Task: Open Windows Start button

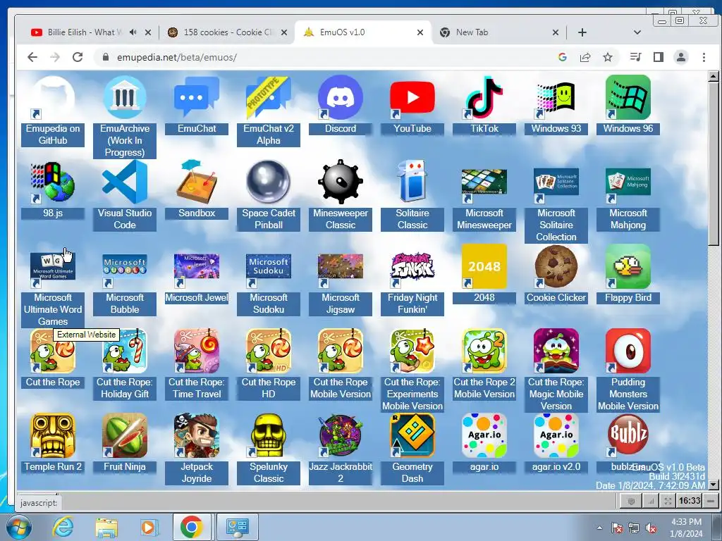Action: click(19, 527)
